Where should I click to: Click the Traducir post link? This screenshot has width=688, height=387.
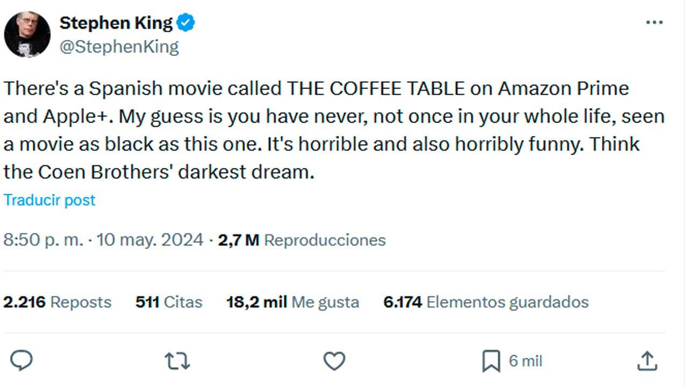49,200
